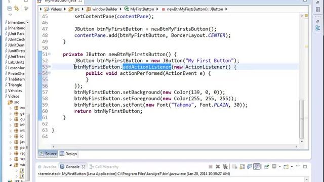324x182 pixels.
Task: Pin the current Console
Action: 267,166
